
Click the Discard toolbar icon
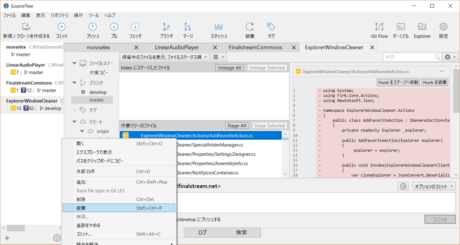coord(250,27)
